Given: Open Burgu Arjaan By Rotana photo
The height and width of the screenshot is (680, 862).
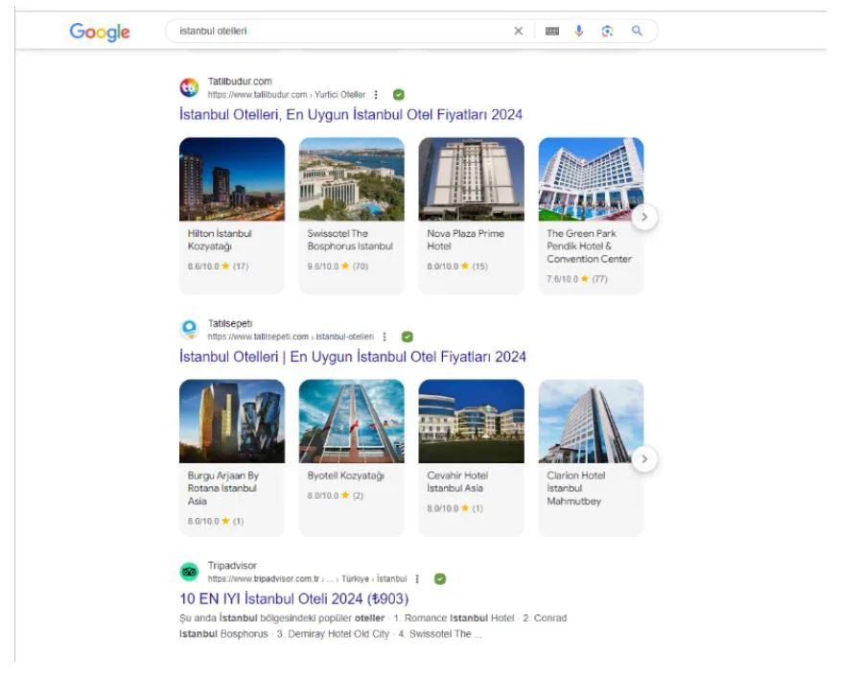Looking at the screenshot, I should click(232, 421).
